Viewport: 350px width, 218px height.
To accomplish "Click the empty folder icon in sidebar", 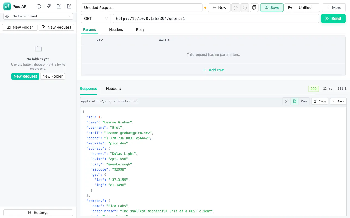I will tap(38, 49).
